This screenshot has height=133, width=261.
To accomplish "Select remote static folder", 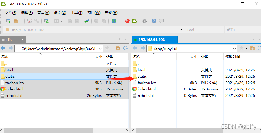I will coord(196,77).
